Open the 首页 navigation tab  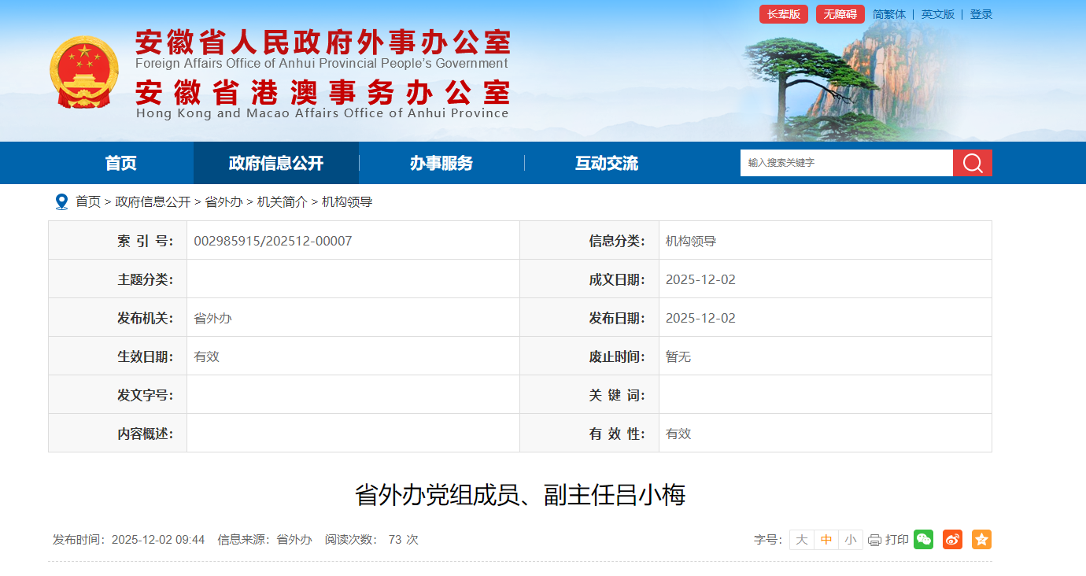point(120,163)
